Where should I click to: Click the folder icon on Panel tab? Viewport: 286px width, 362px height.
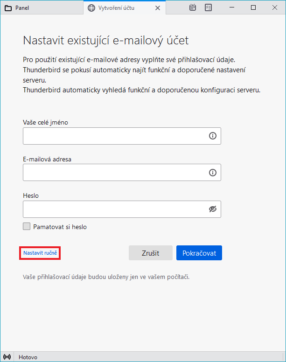8,8
